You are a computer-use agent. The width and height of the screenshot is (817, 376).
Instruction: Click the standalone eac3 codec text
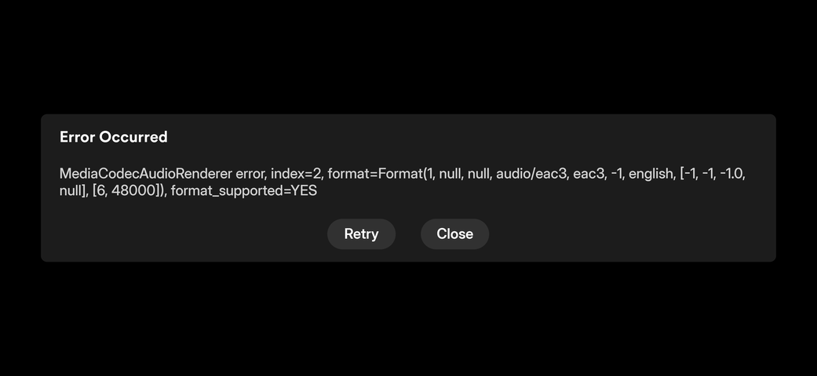(590, 174)
